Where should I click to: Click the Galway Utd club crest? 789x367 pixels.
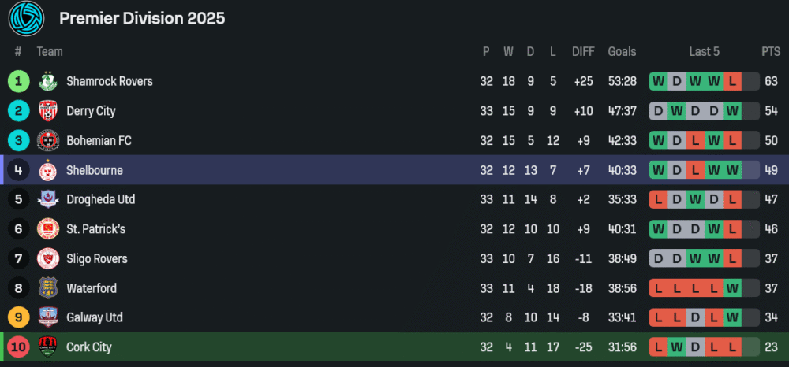point(48,317)
